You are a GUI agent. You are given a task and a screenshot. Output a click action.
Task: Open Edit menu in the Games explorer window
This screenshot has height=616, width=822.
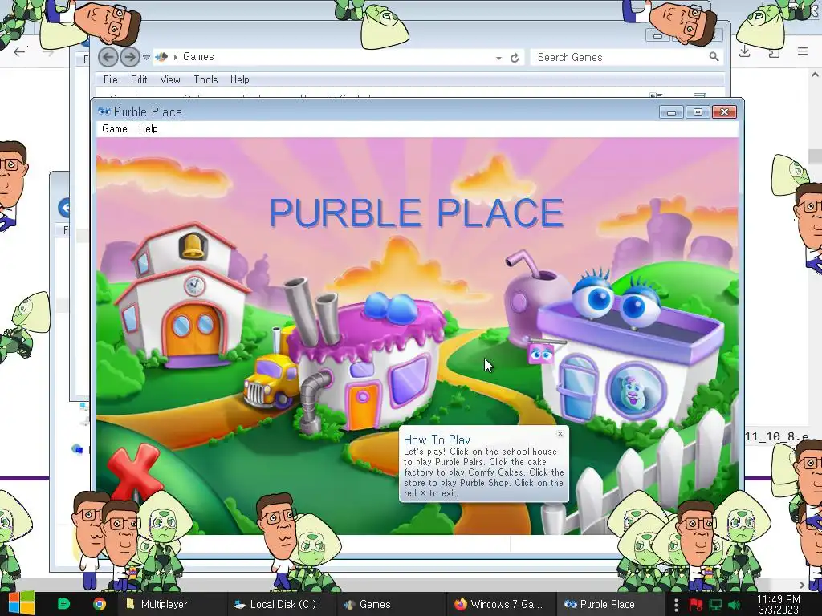tap(139, 79)
